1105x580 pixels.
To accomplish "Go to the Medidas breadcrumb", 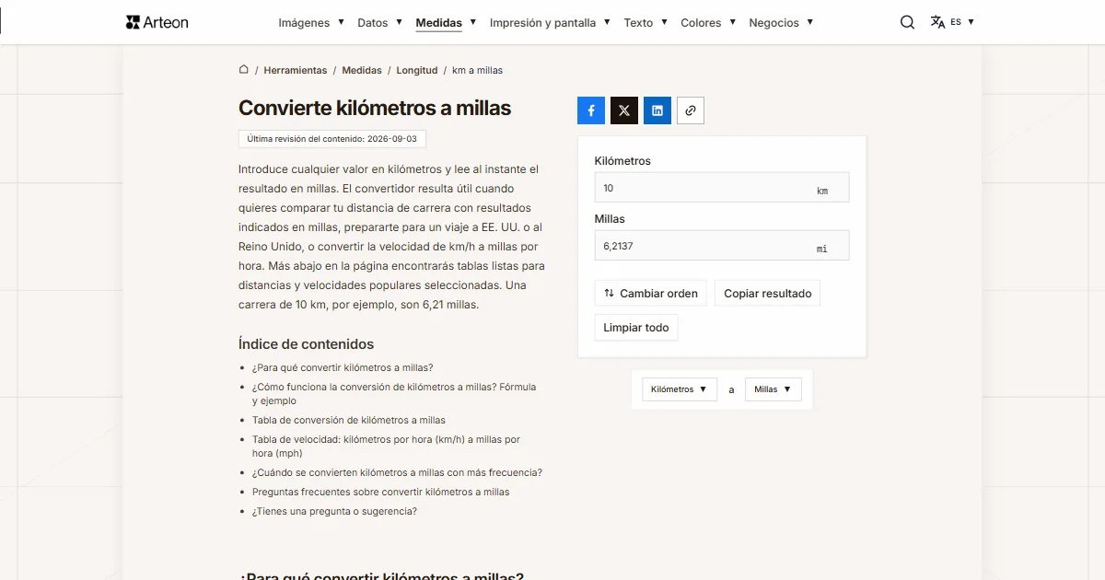I will coord(362,70).
